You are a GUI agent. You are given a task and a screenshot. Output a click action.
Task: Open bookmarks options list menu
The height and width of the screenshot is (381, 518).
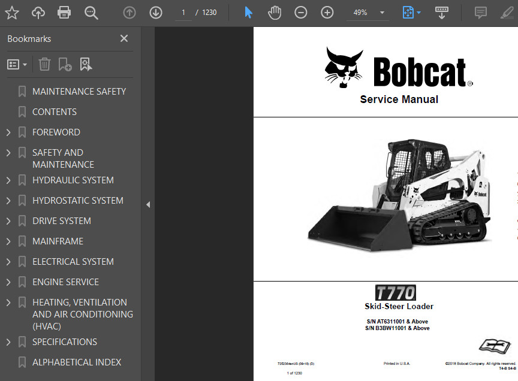[17, 64]
